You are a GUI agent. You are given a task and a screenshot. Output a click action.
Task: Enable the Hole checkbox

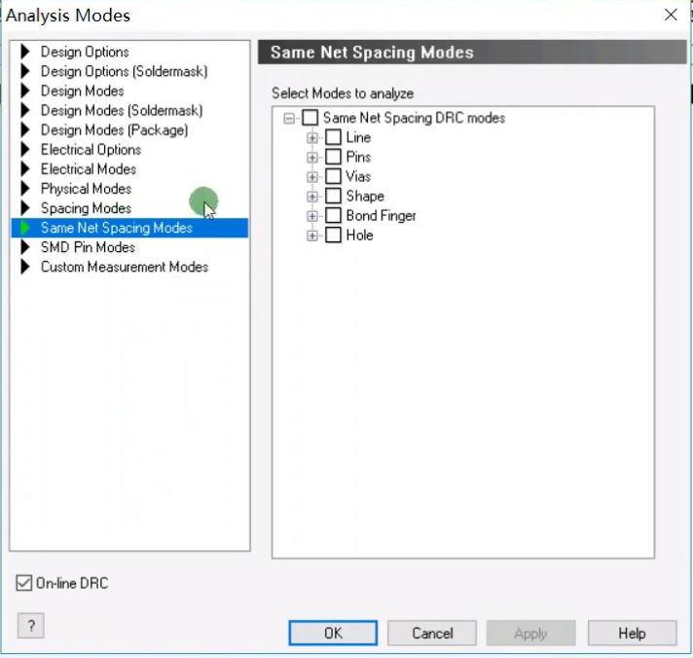pos(333,235)
